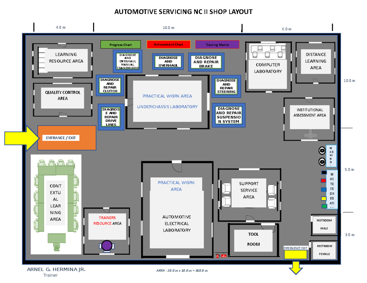Toggle the red Achievement Chart panel
This screenshot has height=283, width=367.
pos(169,45)
